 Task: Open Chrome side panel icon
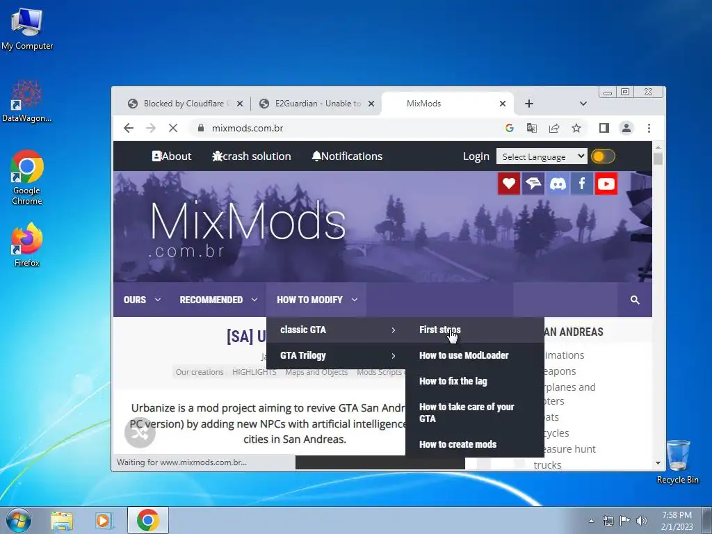pyautogui.click(x=604, y=128)
